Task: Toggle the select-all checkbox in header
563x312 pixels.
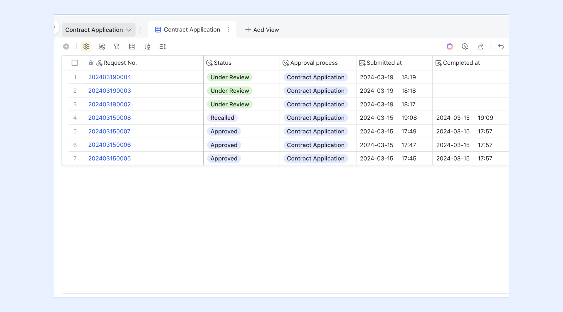Action: [x=75, y=63]
